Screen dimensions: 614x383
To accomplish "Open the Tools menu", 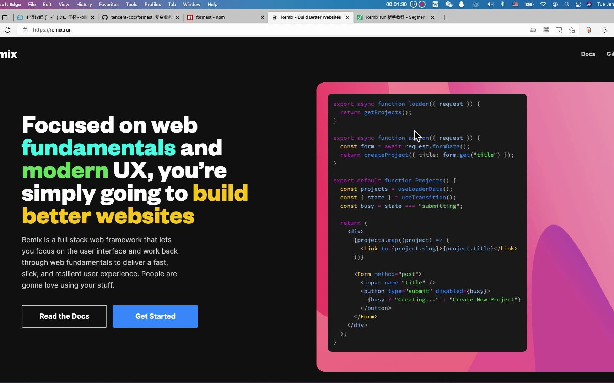I will pos(131,4).
